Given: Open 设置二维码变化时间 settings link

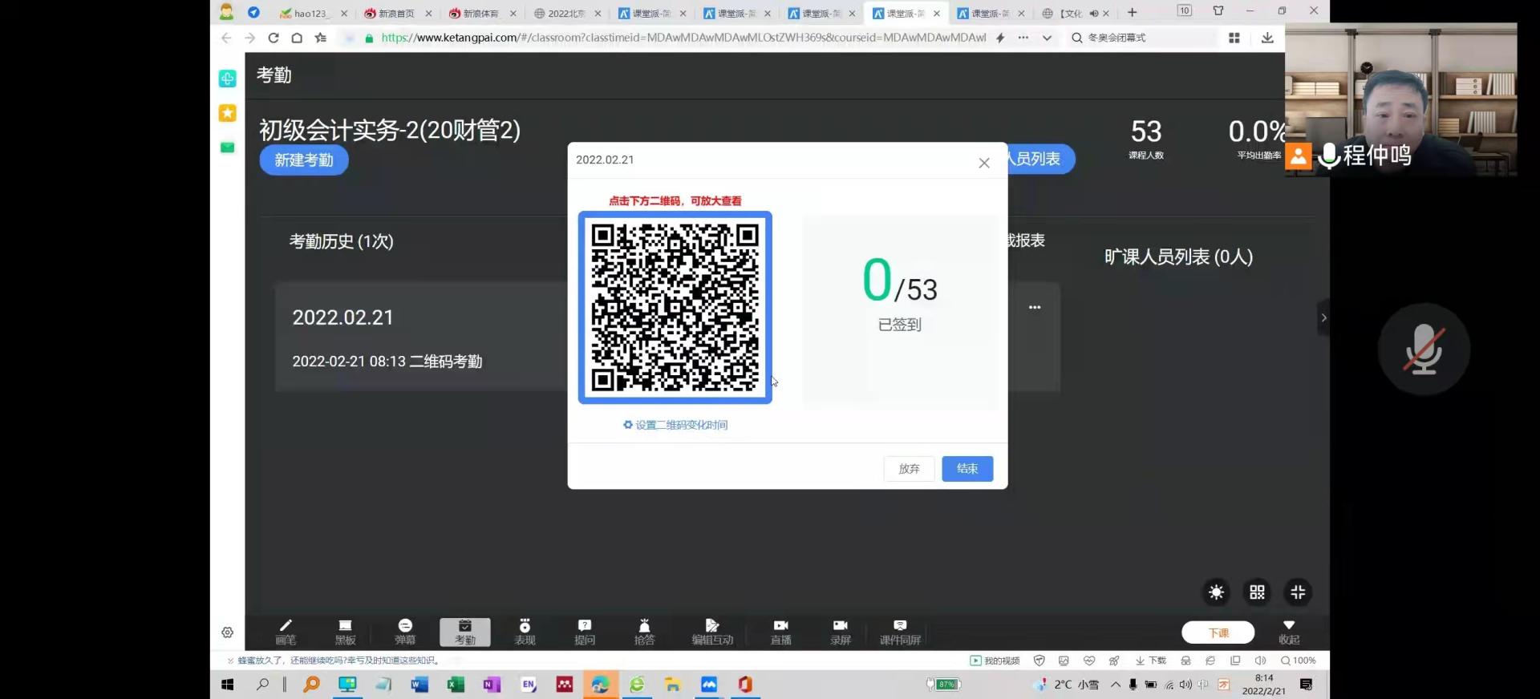Looking at the screenshot, I should pos(675,425).
